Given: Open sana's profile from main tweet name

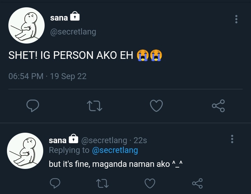Looking at the screenshot, I should (x=59, y=18).
